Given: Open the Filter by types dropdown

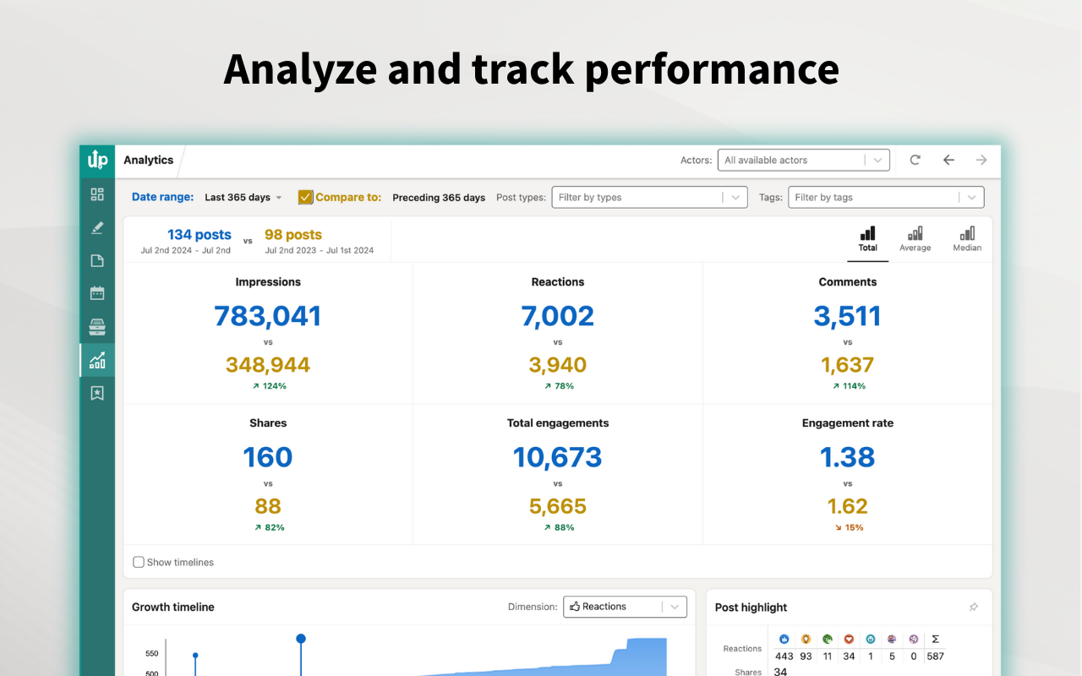Looking at the screenshot, I should (649, 197).
